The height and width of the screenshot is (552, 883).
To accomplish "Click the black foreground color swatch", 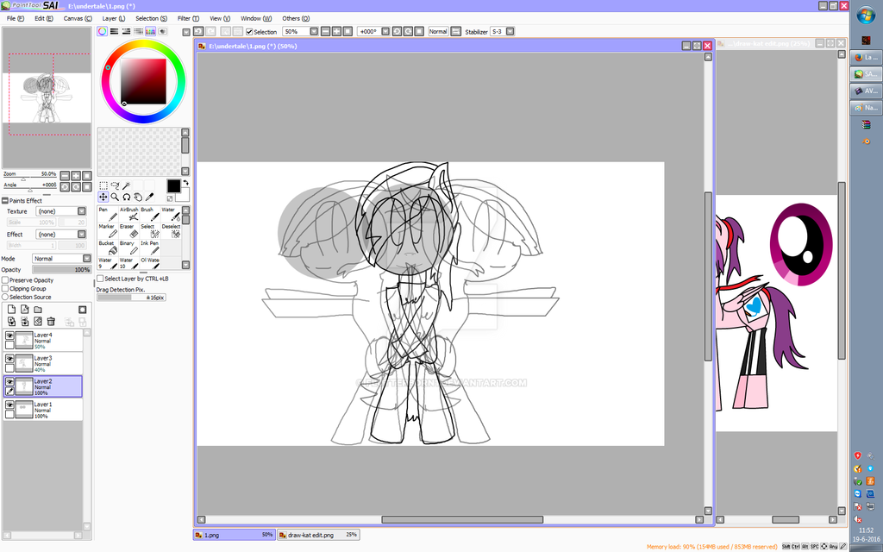I will coord(173,186).
